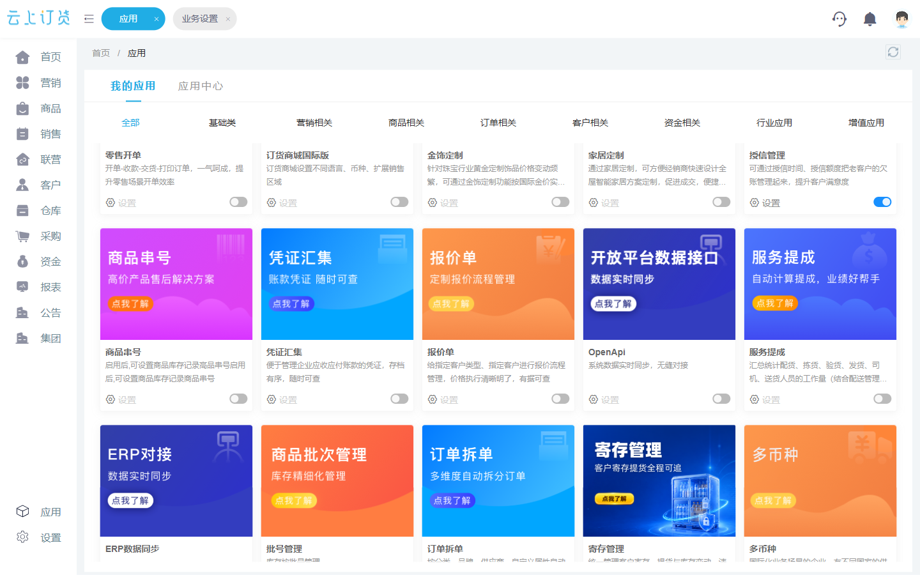The width and height of the screenshot is (920, 575).
Task: Filter apps by 增值应用
Action: (866, 123)
